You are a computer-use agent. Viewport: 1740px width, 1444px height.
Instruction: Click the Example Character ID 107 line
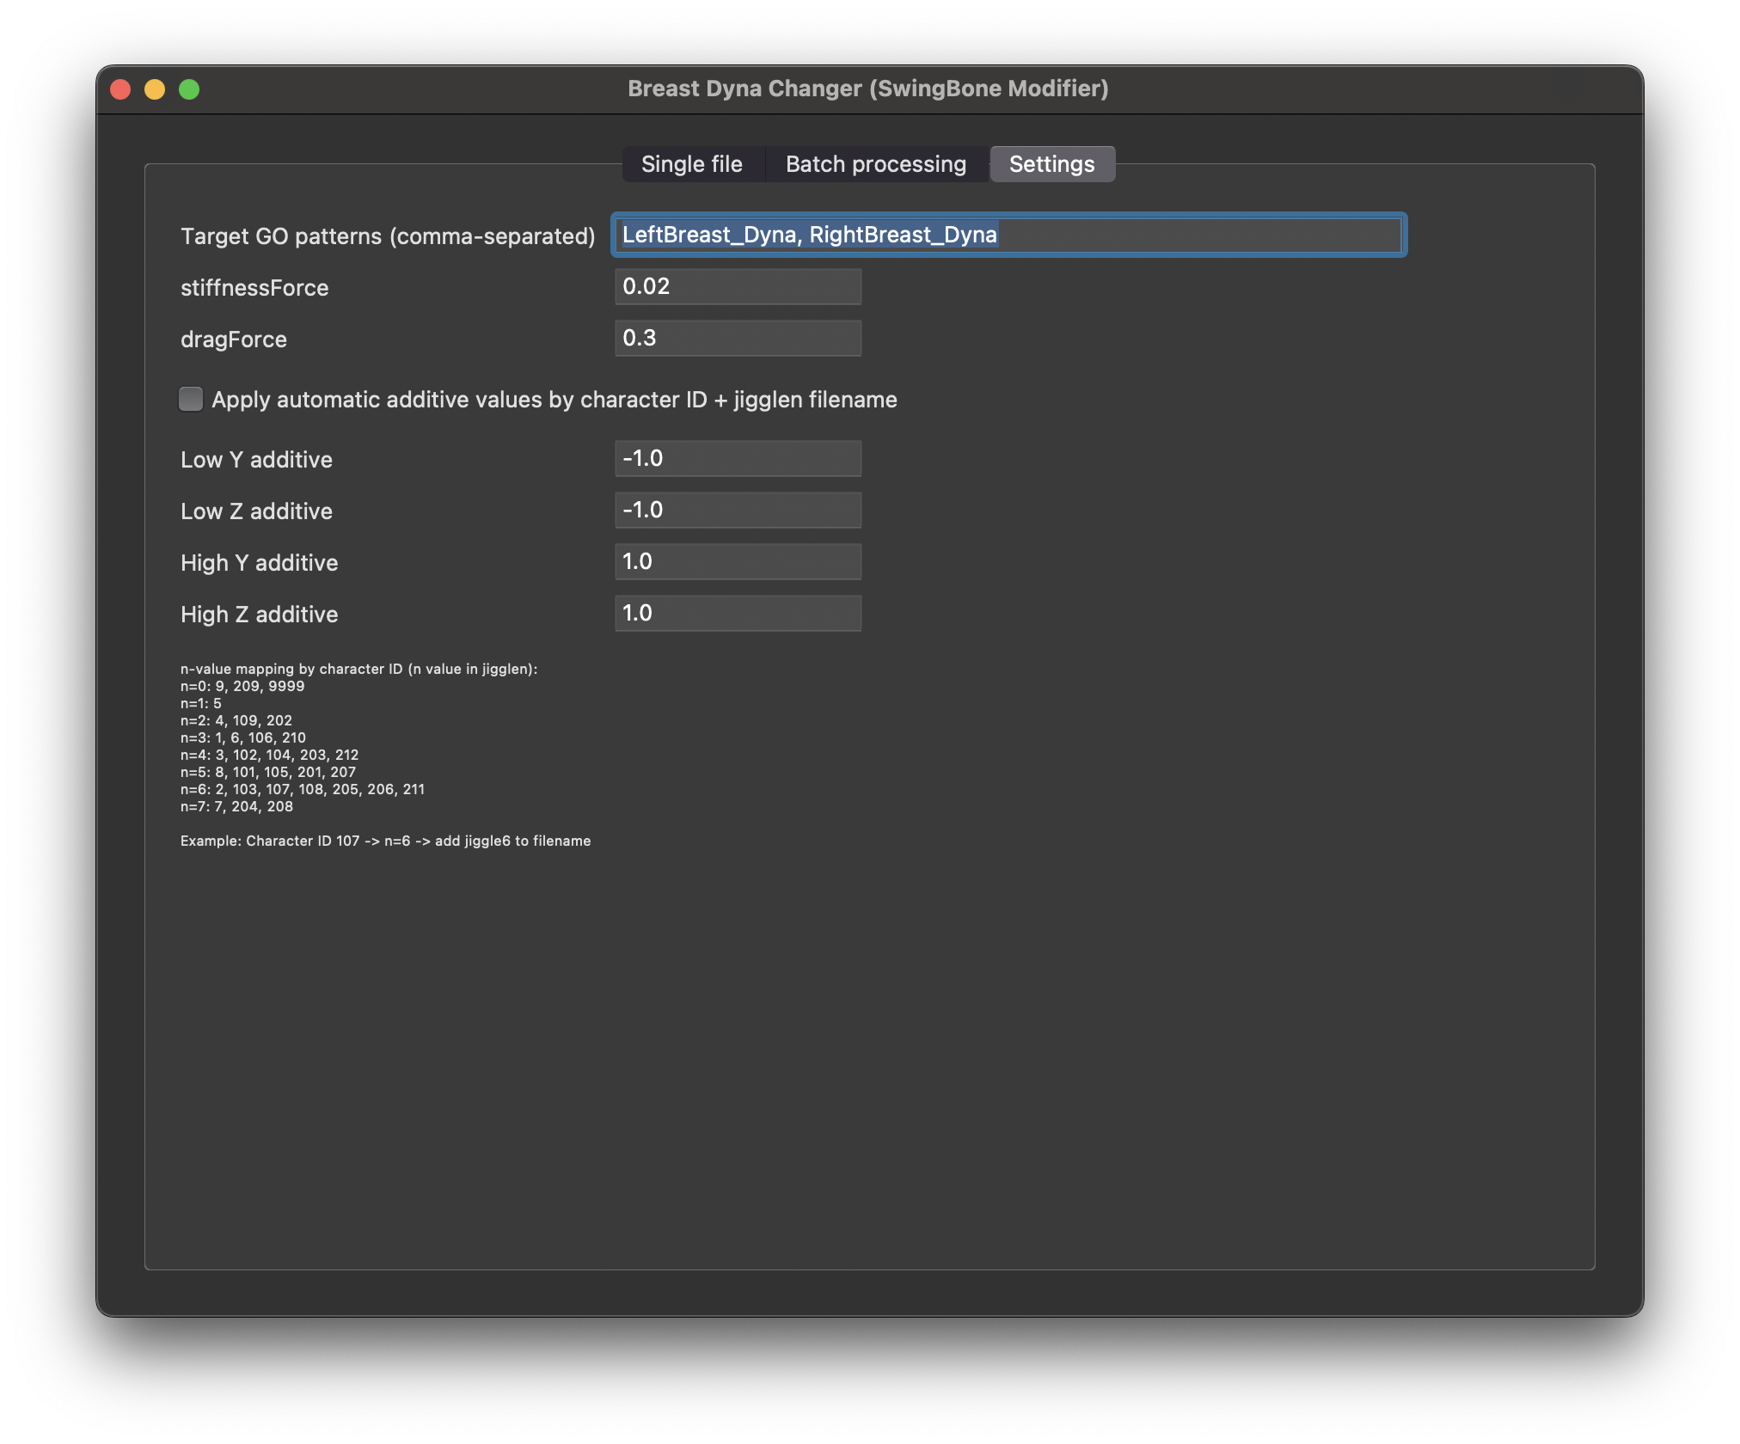click(x=385, y=841)
